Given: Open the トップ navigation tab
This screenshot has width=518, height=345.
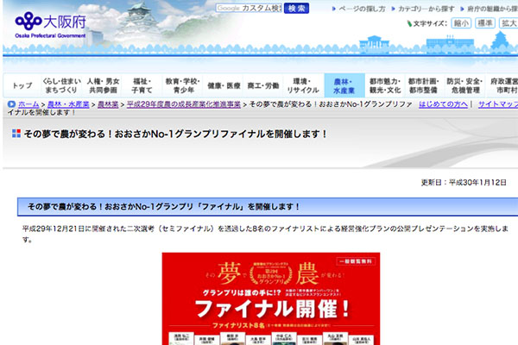Looking at the screenshot, I should click(x=23, y=85).
